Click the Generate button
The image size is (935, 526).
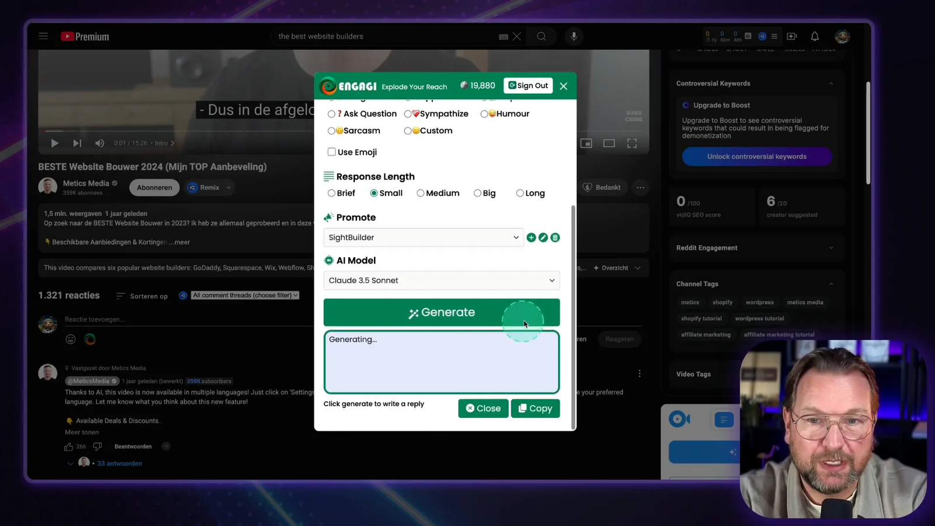(441, 313)
